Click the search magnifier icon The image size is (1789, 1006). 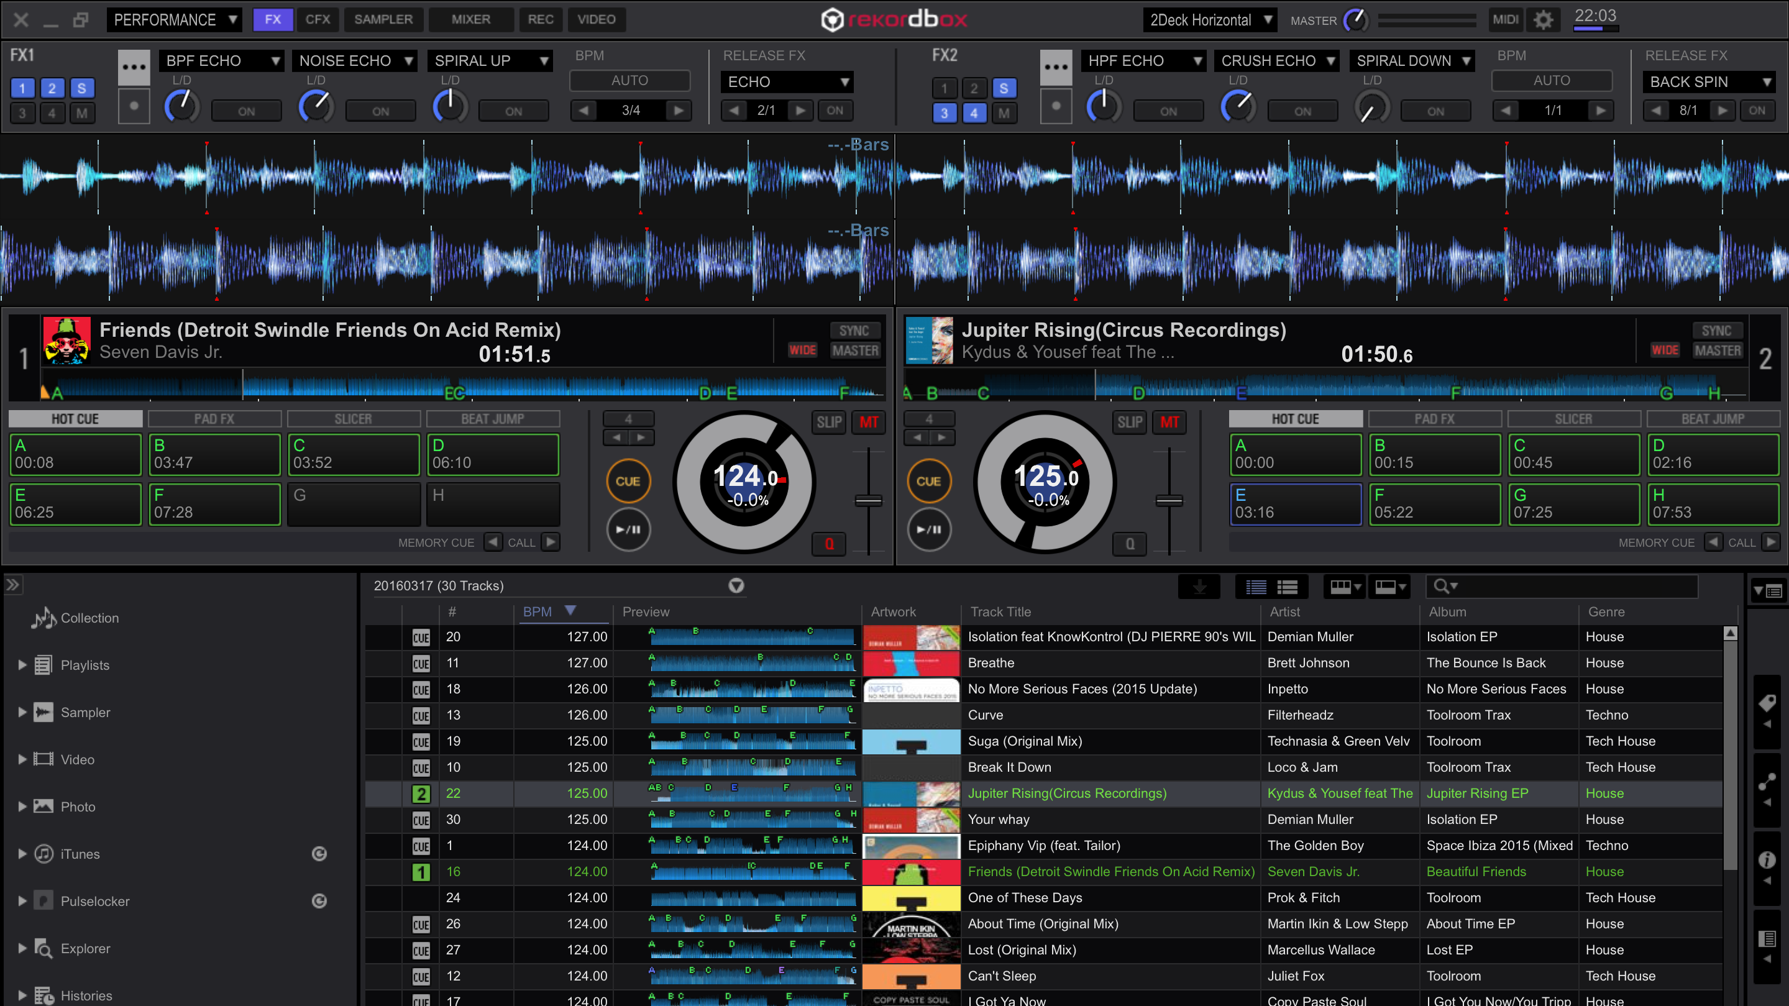1443,587
